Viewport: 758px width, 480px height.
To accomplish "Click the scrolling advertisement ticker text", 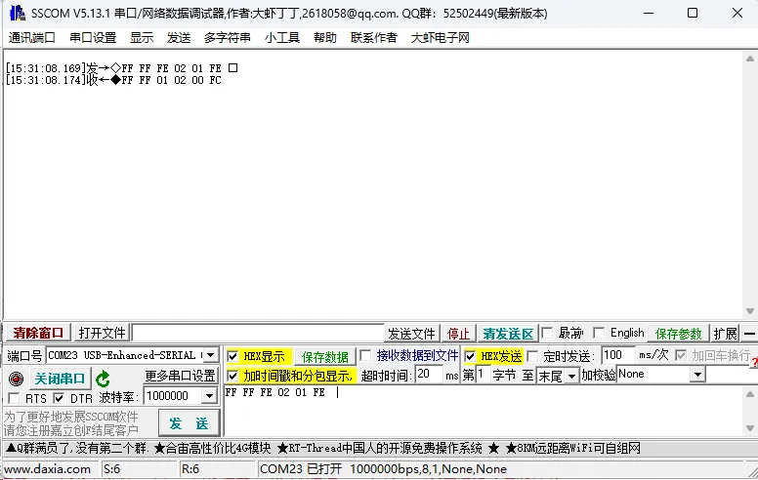I will click(x=323, y=448).
